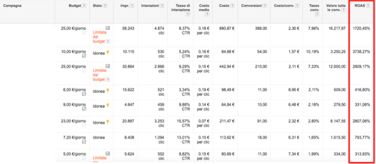Sort by the Interazioni column header

pos(150,5)
